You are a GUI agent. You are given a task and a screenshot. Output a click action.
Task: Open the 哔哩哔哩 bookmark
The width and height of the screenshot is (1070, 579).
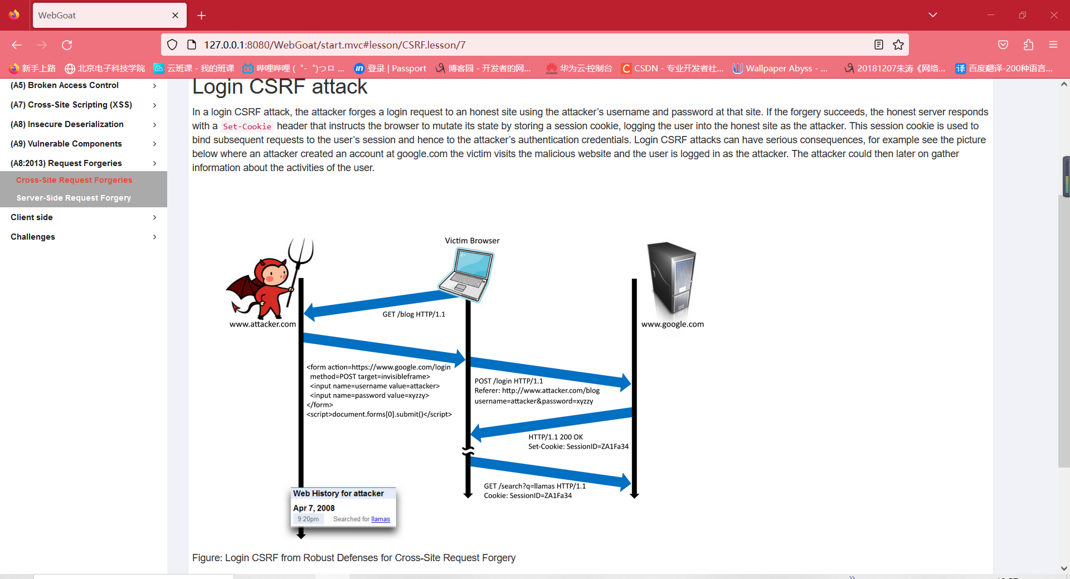[x=293, y=69]
